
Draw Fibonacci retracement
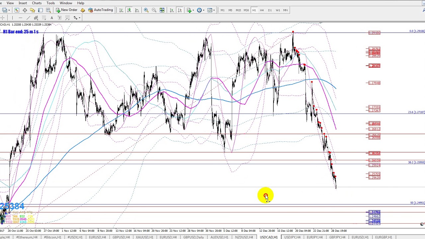[x=44, y=18]
